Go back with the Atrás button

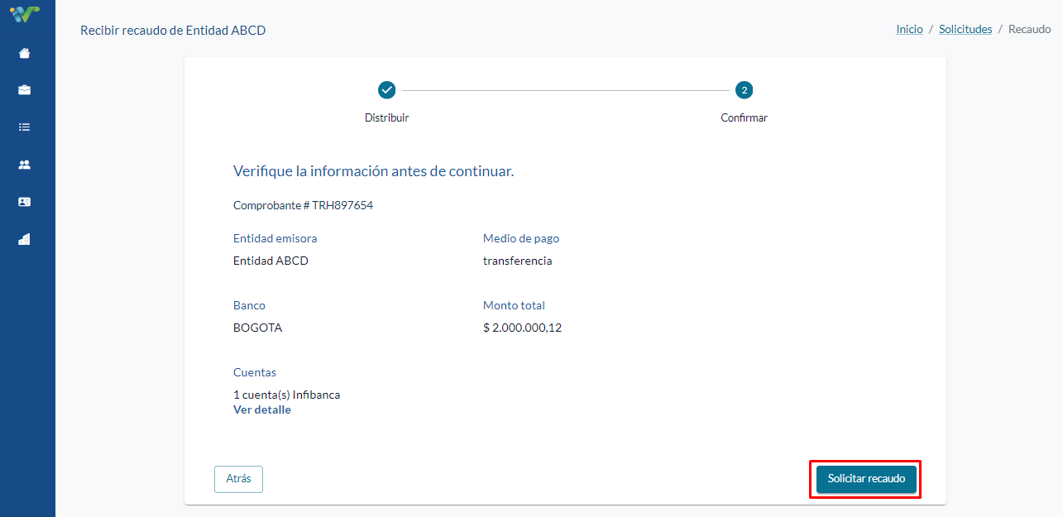tap(238, 479)
